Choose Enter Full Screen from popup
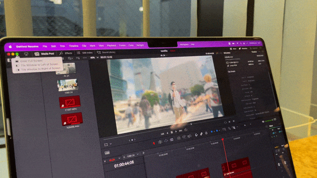 click(x=31, y=61)
